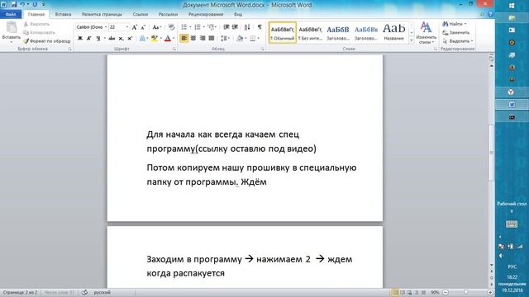Image resolution: width=529 pixels, height=297 pixels.
Task: Click the zoom slider handle
Action: [x=466, y=292]
